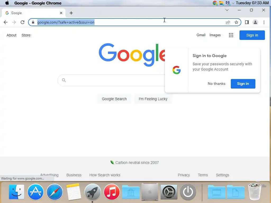271x203 pixels.
Task: Reload the current Google page
Action: point(22,22)
